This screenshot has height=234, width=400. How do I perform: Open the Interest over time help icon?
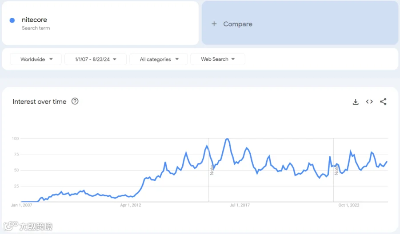coord(75,101)
